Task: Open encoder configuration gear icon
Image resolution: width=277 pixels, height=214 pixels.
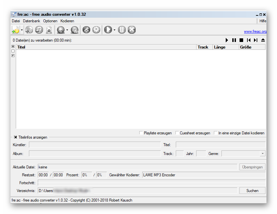Action: click(96, 30)
